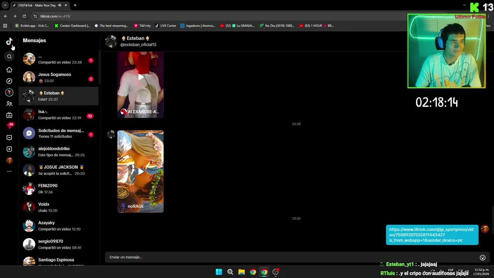The width and height of the screenshot is (494, 278).
Task: Open Santiago Espinosa conversation
Action: (x=59, y=261)
